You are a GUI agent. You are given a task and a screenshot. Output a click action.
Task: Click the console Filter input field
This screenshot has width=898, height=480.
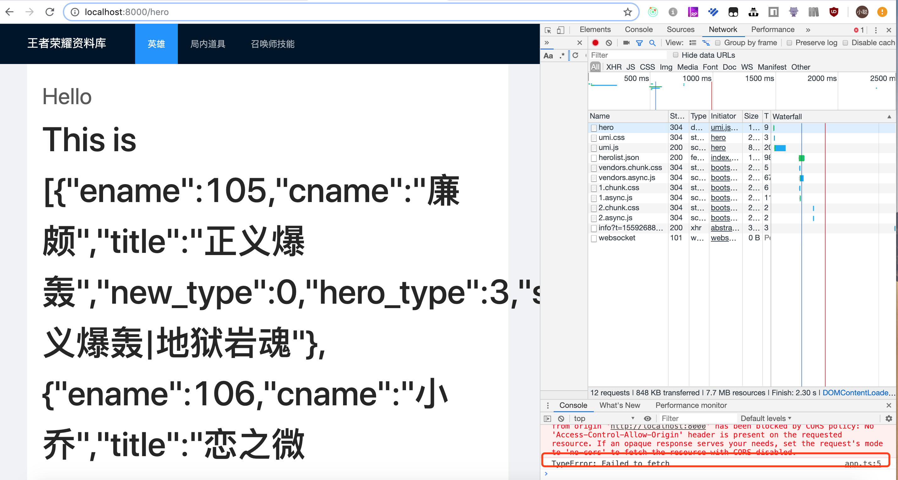pos(698,419)
